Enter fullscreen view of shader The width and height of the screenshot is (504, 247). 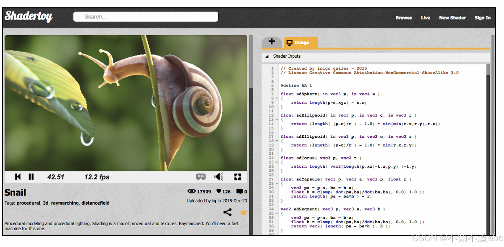coord(238,177)
